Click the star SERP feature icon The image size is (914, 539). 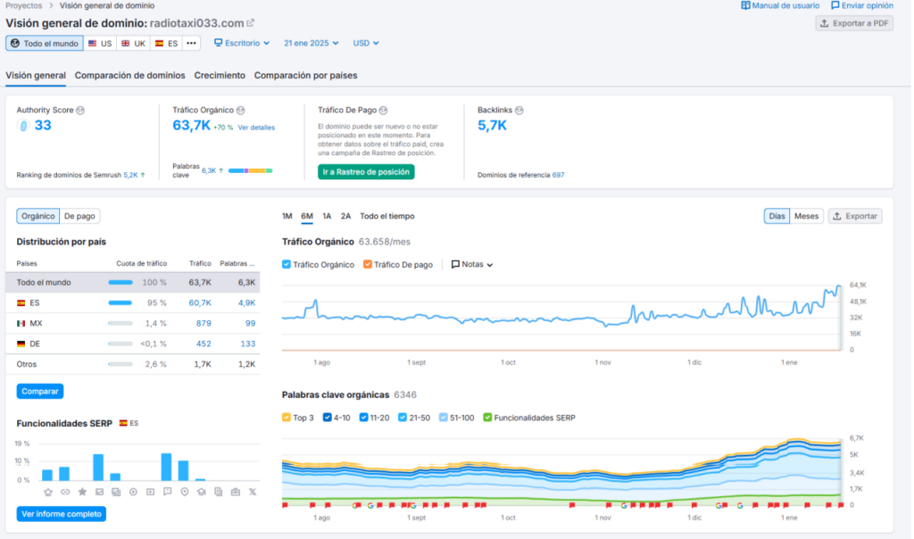click(x=82, y=492)
